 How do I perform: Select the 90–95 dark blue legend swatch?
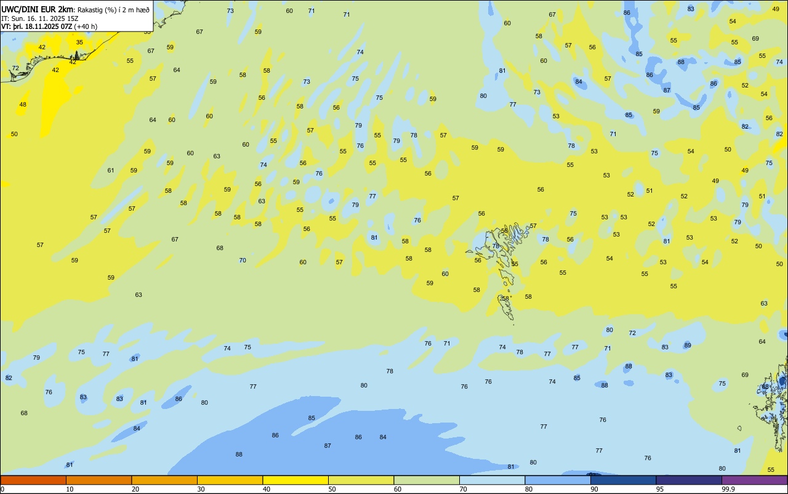pos(623,480)
